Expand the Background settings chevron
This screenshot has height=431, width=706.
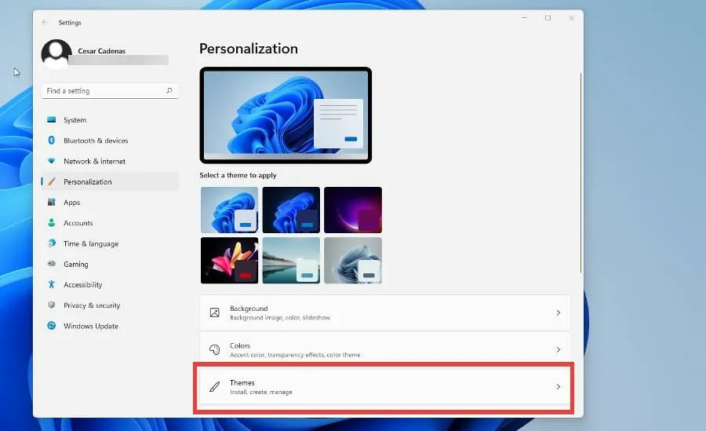tap(558, 312)
